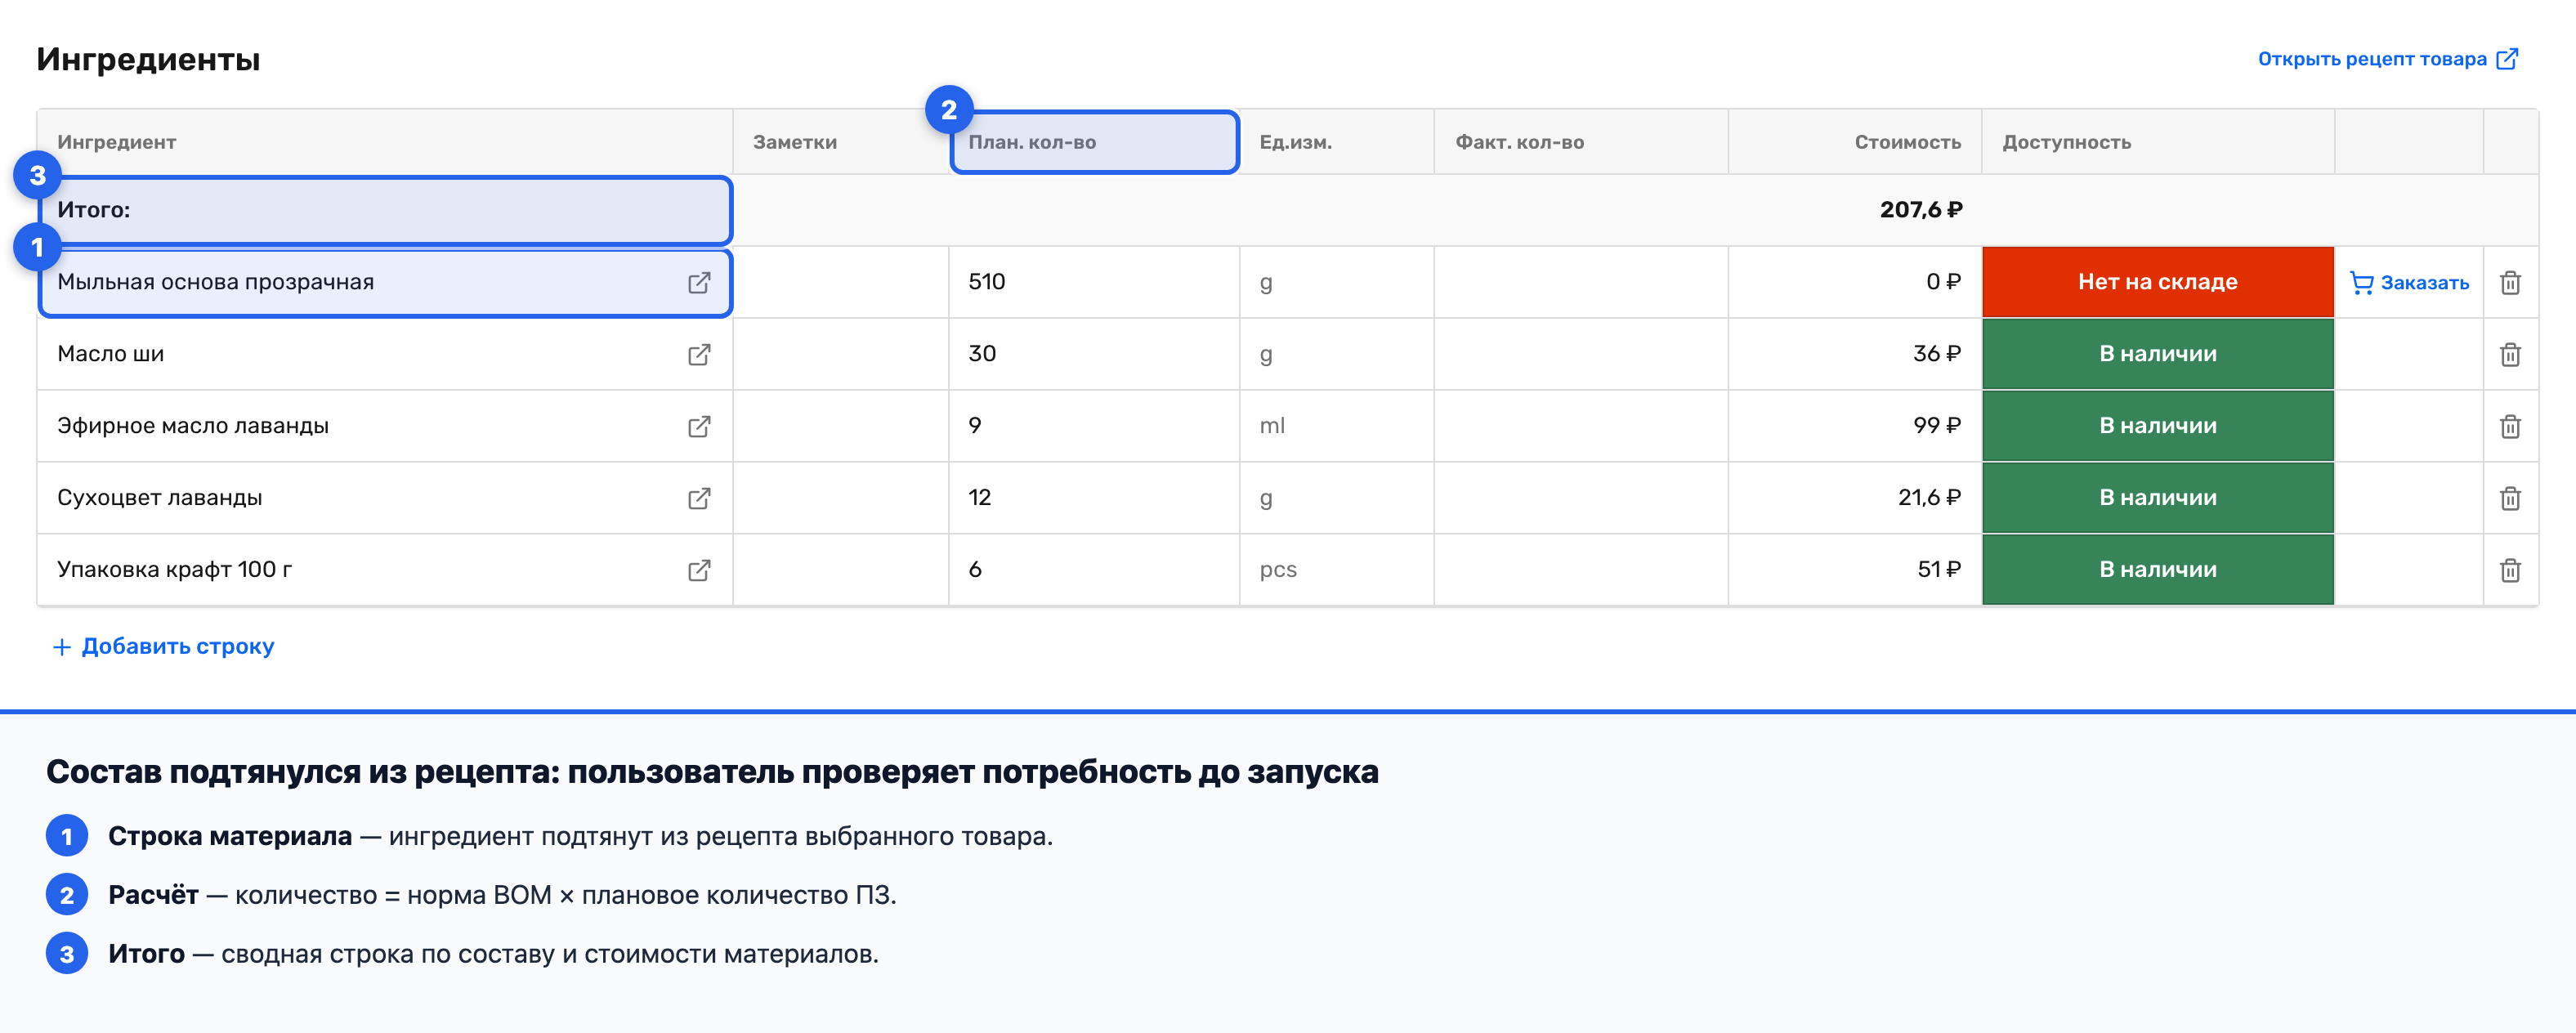2576x1033 pixels.
Task: Delete the Упаковка крафт 100 г row
Action: 2510,571
